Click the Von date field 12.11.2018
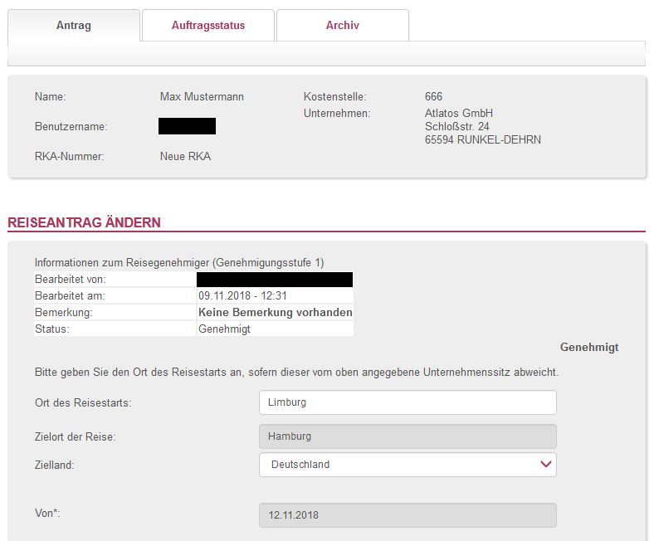The image size is (654, 541). (x=408, y=515)
